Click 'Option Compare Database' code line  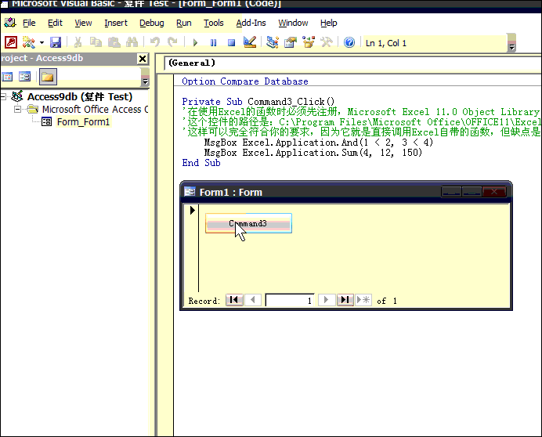pos(245,81)
